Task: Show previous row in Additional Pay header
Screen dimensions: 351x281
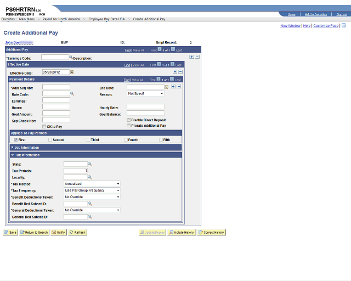Action: [160, 49]
